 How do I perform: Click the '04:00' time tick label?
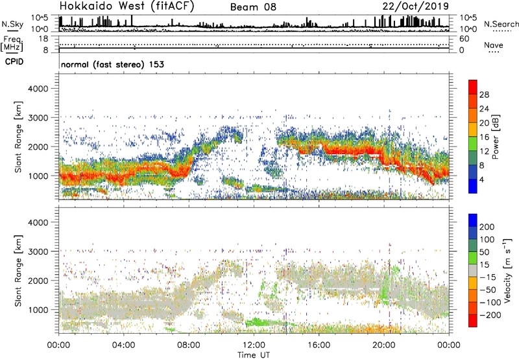(123, 345)
